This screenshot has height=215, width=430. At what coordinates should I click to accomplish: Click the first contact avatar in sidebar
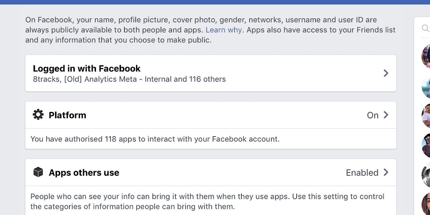[x=426, y=56]
